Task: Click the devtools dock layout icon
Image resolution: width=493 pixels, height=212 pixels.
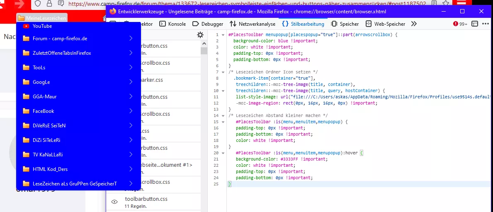Action: tap(475, 24)
